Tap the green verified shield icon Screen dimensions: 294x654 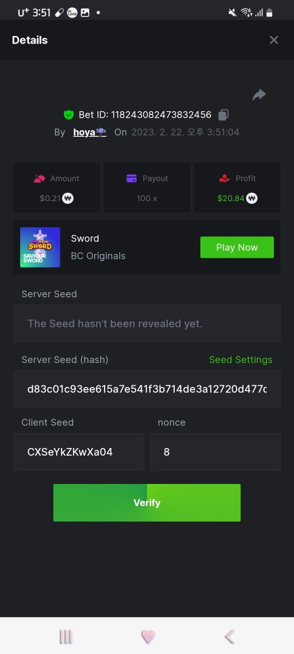click(x=69, y=114)
